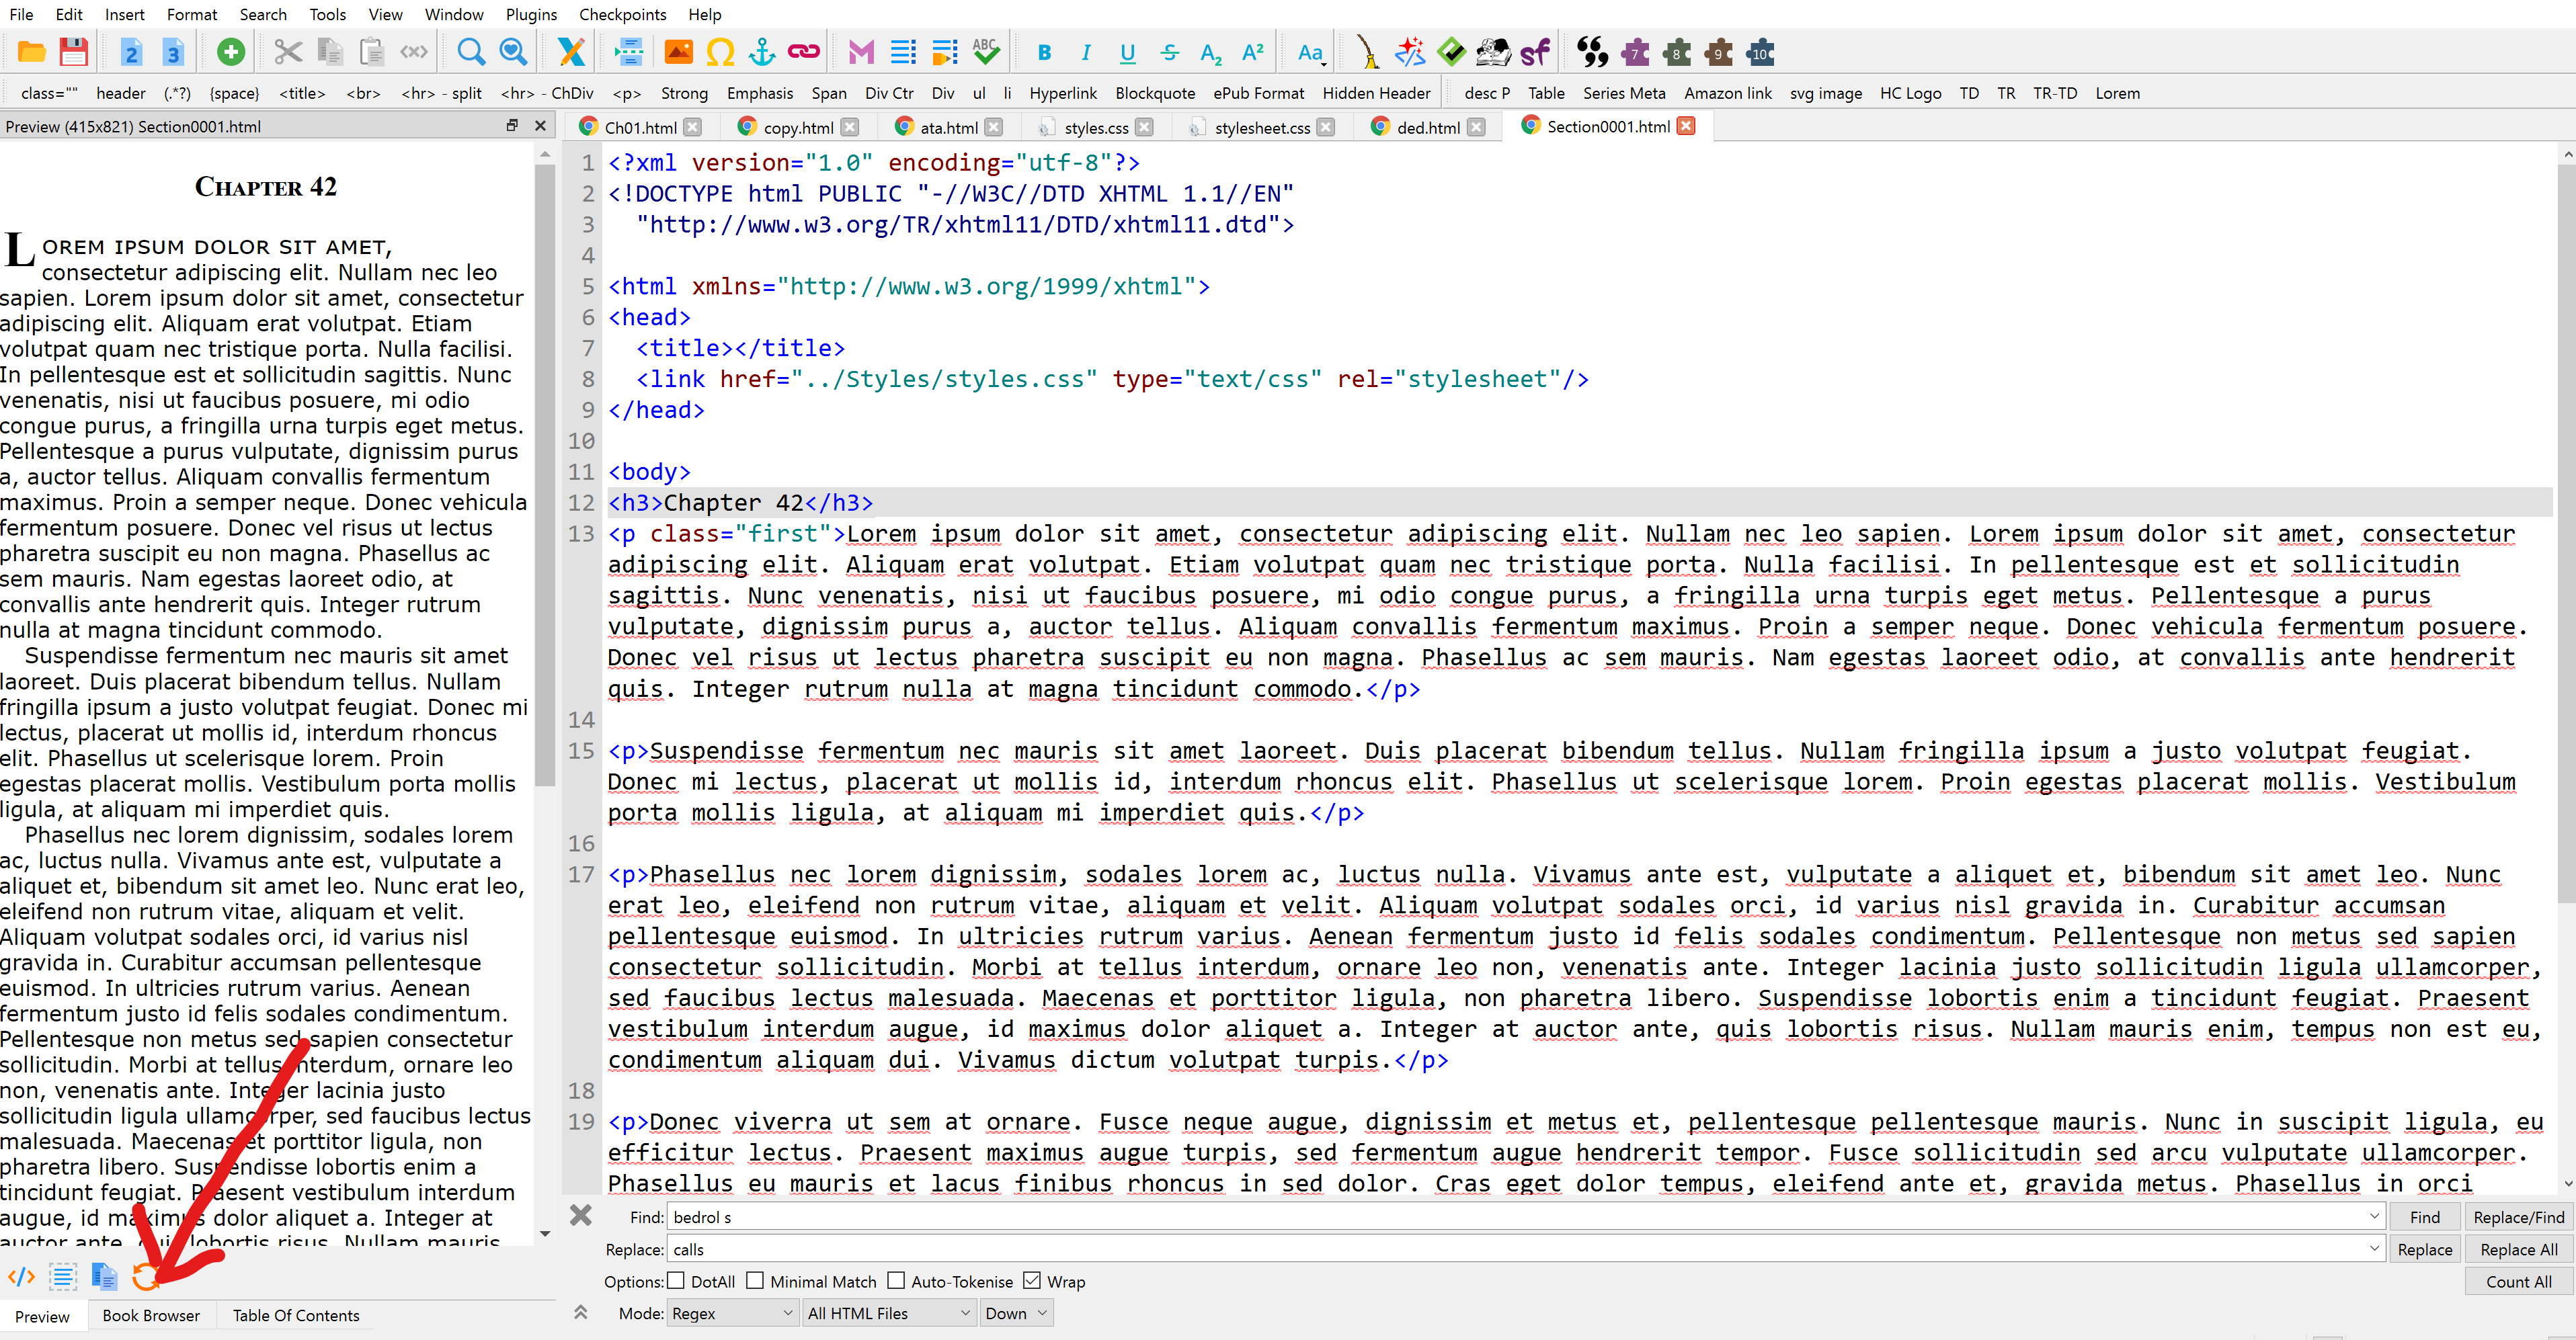The image size is (2576, 1340).
Task: Apply bold formatting with B icon
Action: coord(1044,52)
